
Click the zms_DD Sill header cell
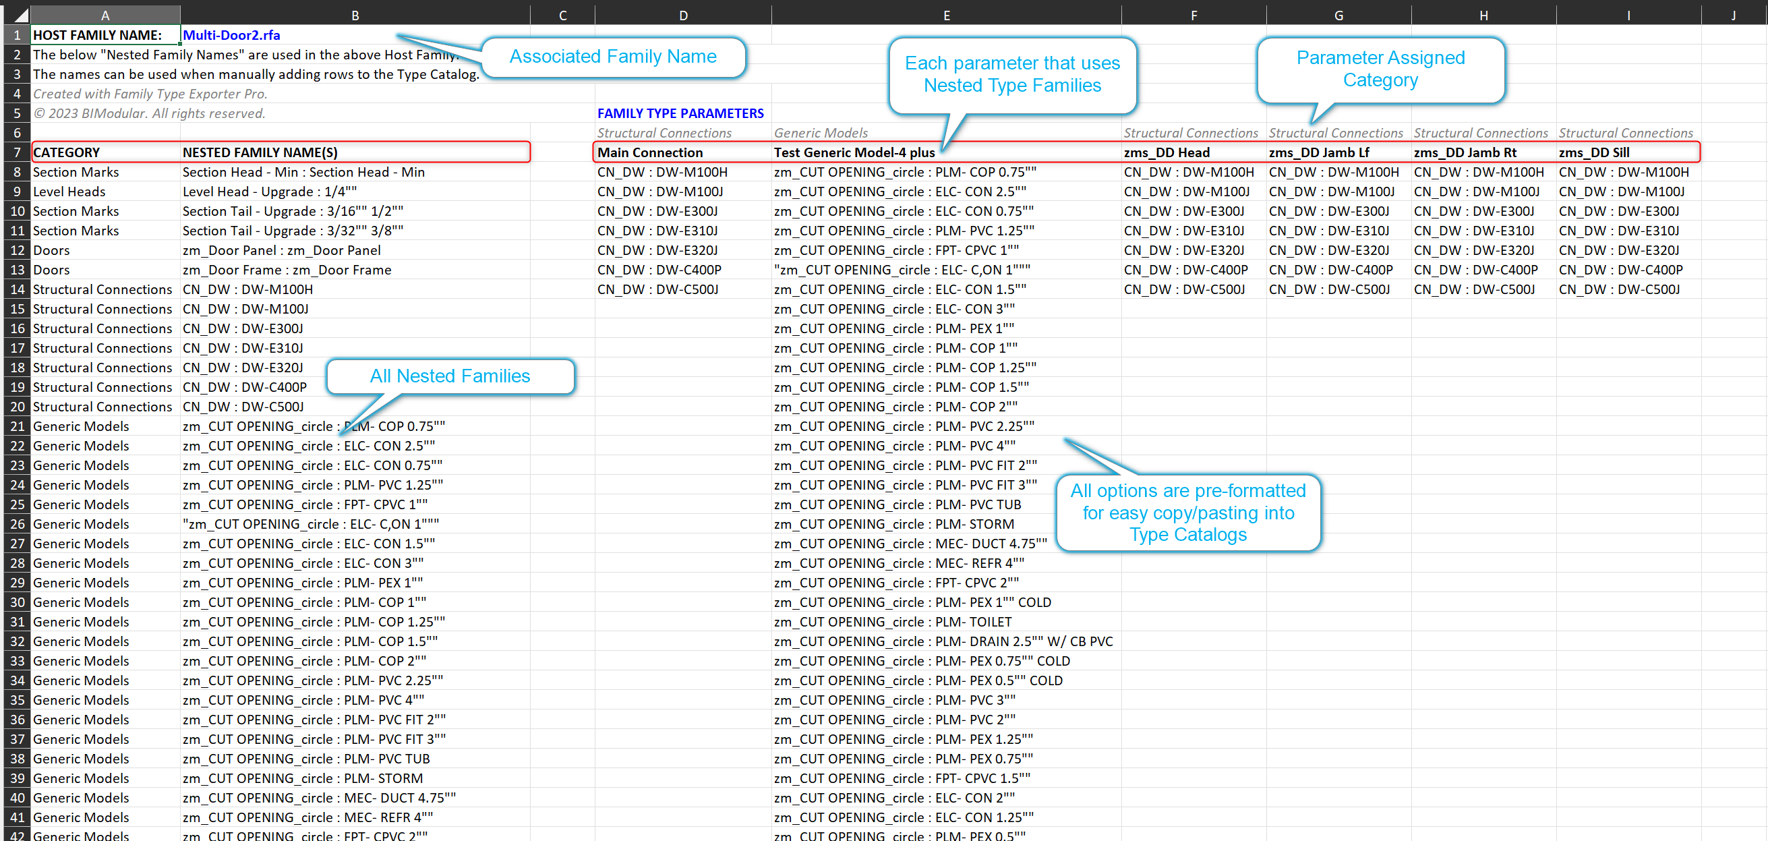(x=1593, y=152)
